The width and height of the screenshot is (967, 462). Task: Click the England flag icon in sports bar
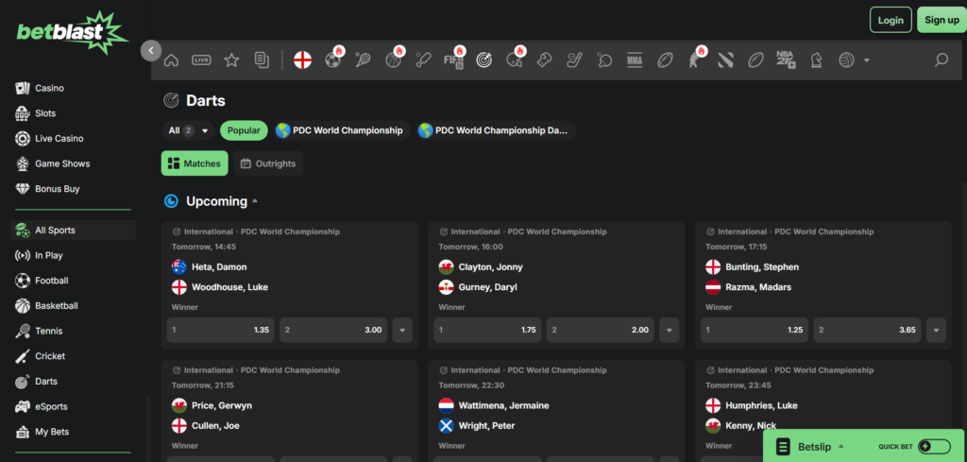click(x=302, y=60)
